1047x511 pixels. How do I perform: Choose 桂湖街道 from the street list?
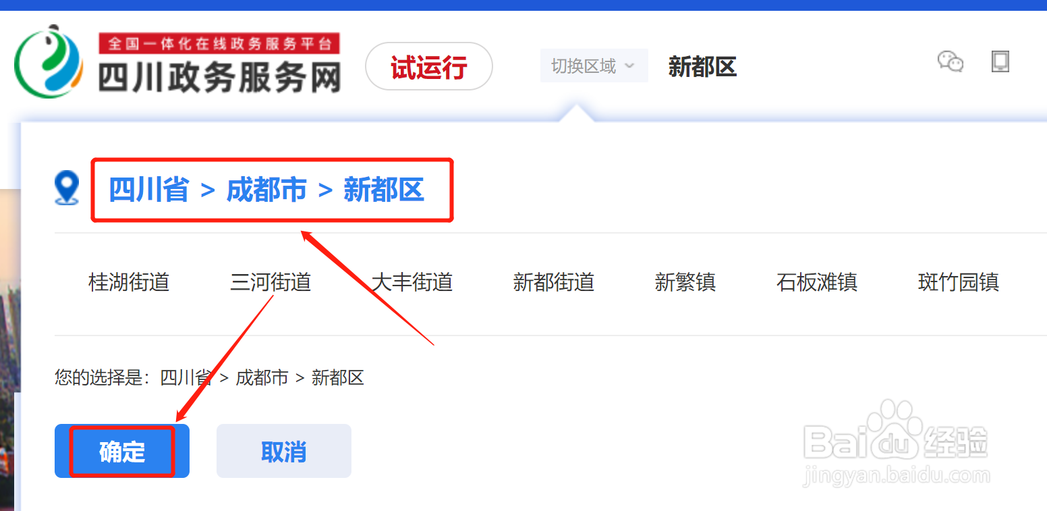click(x=129, y=282)
